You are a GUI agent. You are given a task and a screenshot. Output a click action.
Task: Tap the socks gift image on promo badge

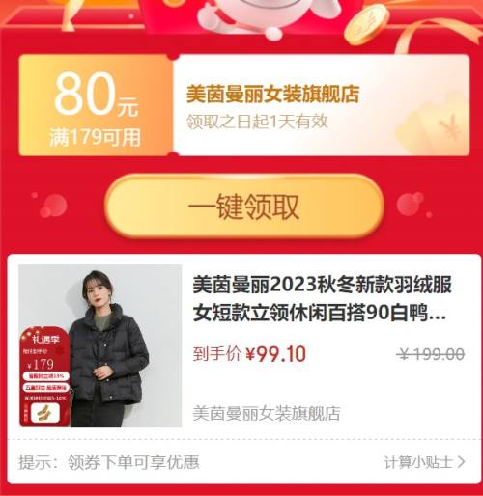(x=45, y=413)
